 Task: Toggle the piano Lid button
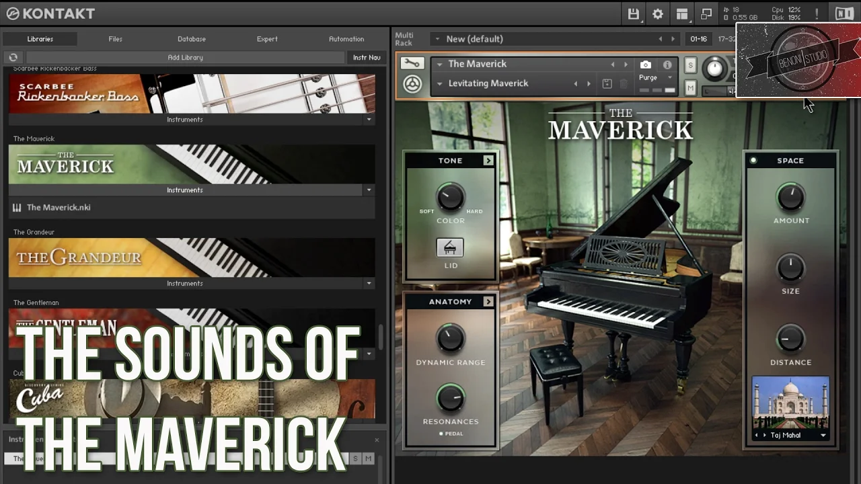(450, 248)
